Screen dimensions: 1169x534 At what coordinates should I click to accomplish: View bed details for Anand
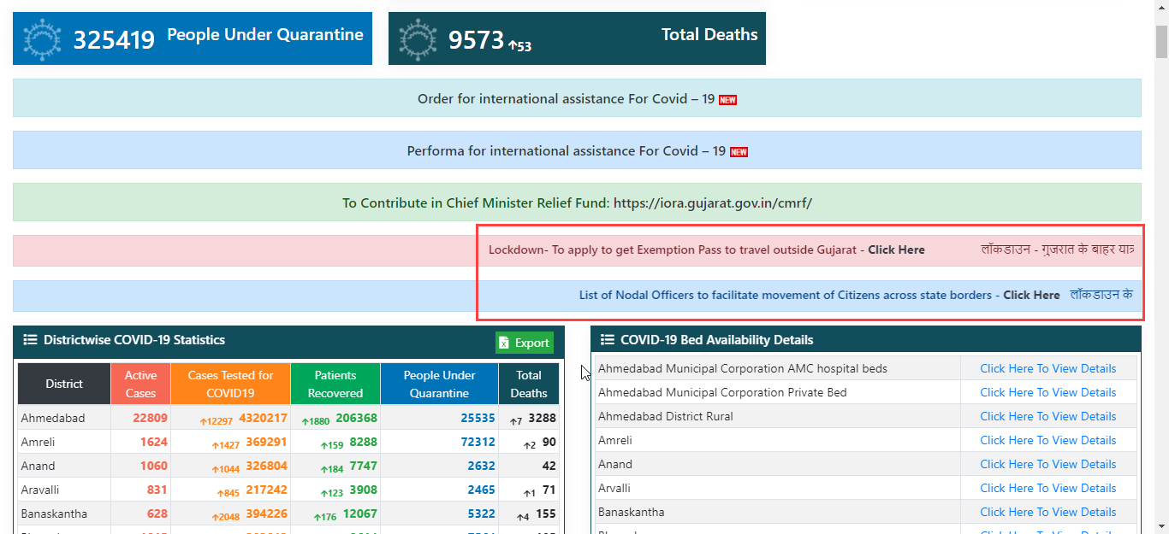[1048, 464]
